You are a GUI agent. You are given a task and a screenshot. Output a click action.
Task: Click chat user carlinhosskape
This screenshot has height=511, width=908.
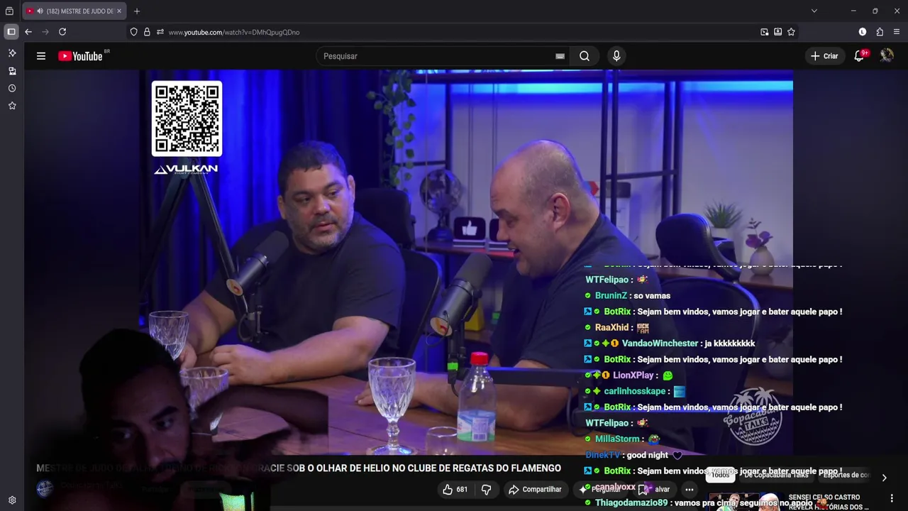pos(635,391)
